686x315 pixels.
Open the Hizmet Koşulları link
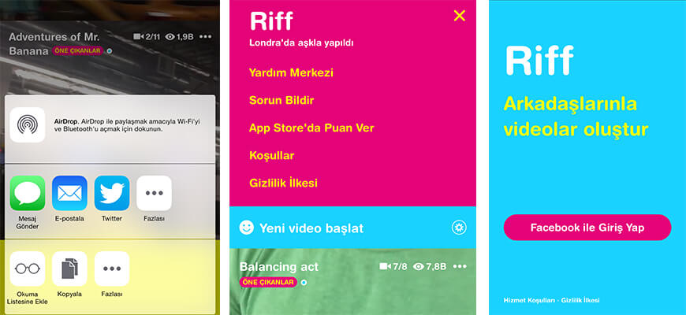point(529,301)
